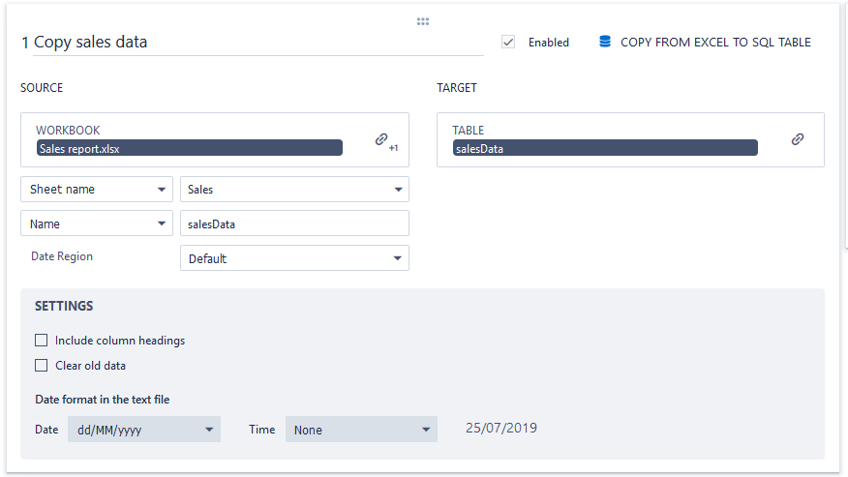
Task: Click the target table link icon
Action: pyautogui.click(x=798, y=139)
